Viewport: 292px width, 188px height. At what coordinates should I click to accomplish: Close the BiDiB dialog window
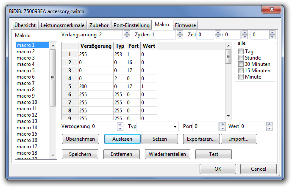[277, 8]
